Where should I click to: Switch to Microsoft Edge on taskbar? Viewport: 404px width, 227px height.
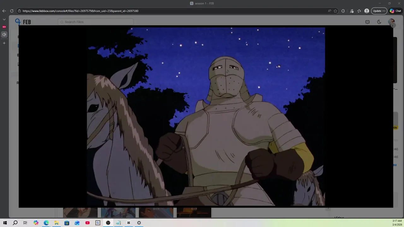(46, 223)
